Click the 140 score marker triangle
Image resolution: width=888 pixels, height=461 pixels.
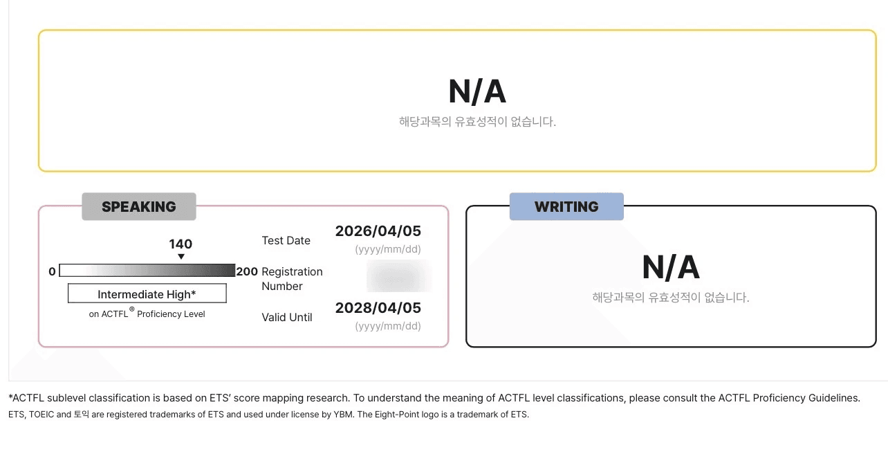point(181,257)
